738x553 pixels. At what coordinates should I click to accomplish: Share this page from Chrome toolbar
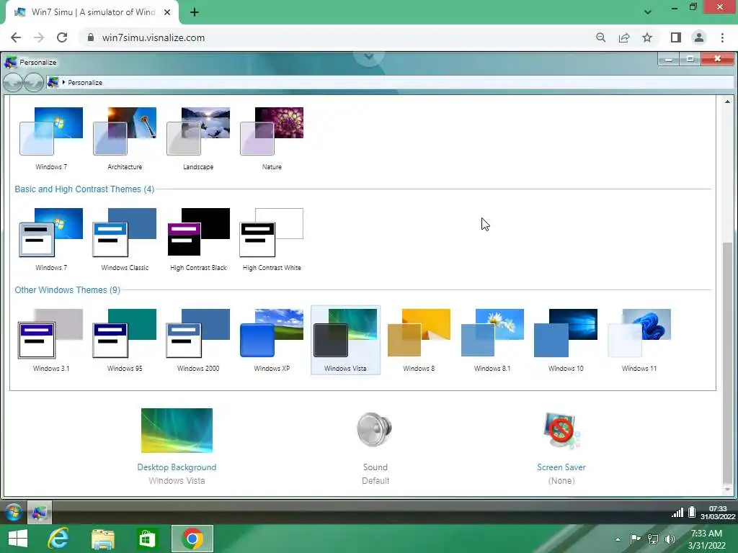[x=624, y=37]
